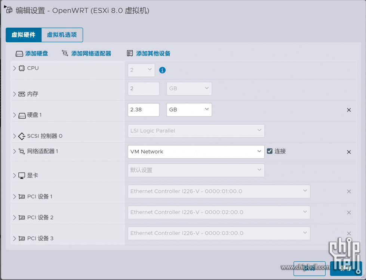Remove 硬盘 1 with its X icon
Screen dimensions: 366x280
click(349, 110)
